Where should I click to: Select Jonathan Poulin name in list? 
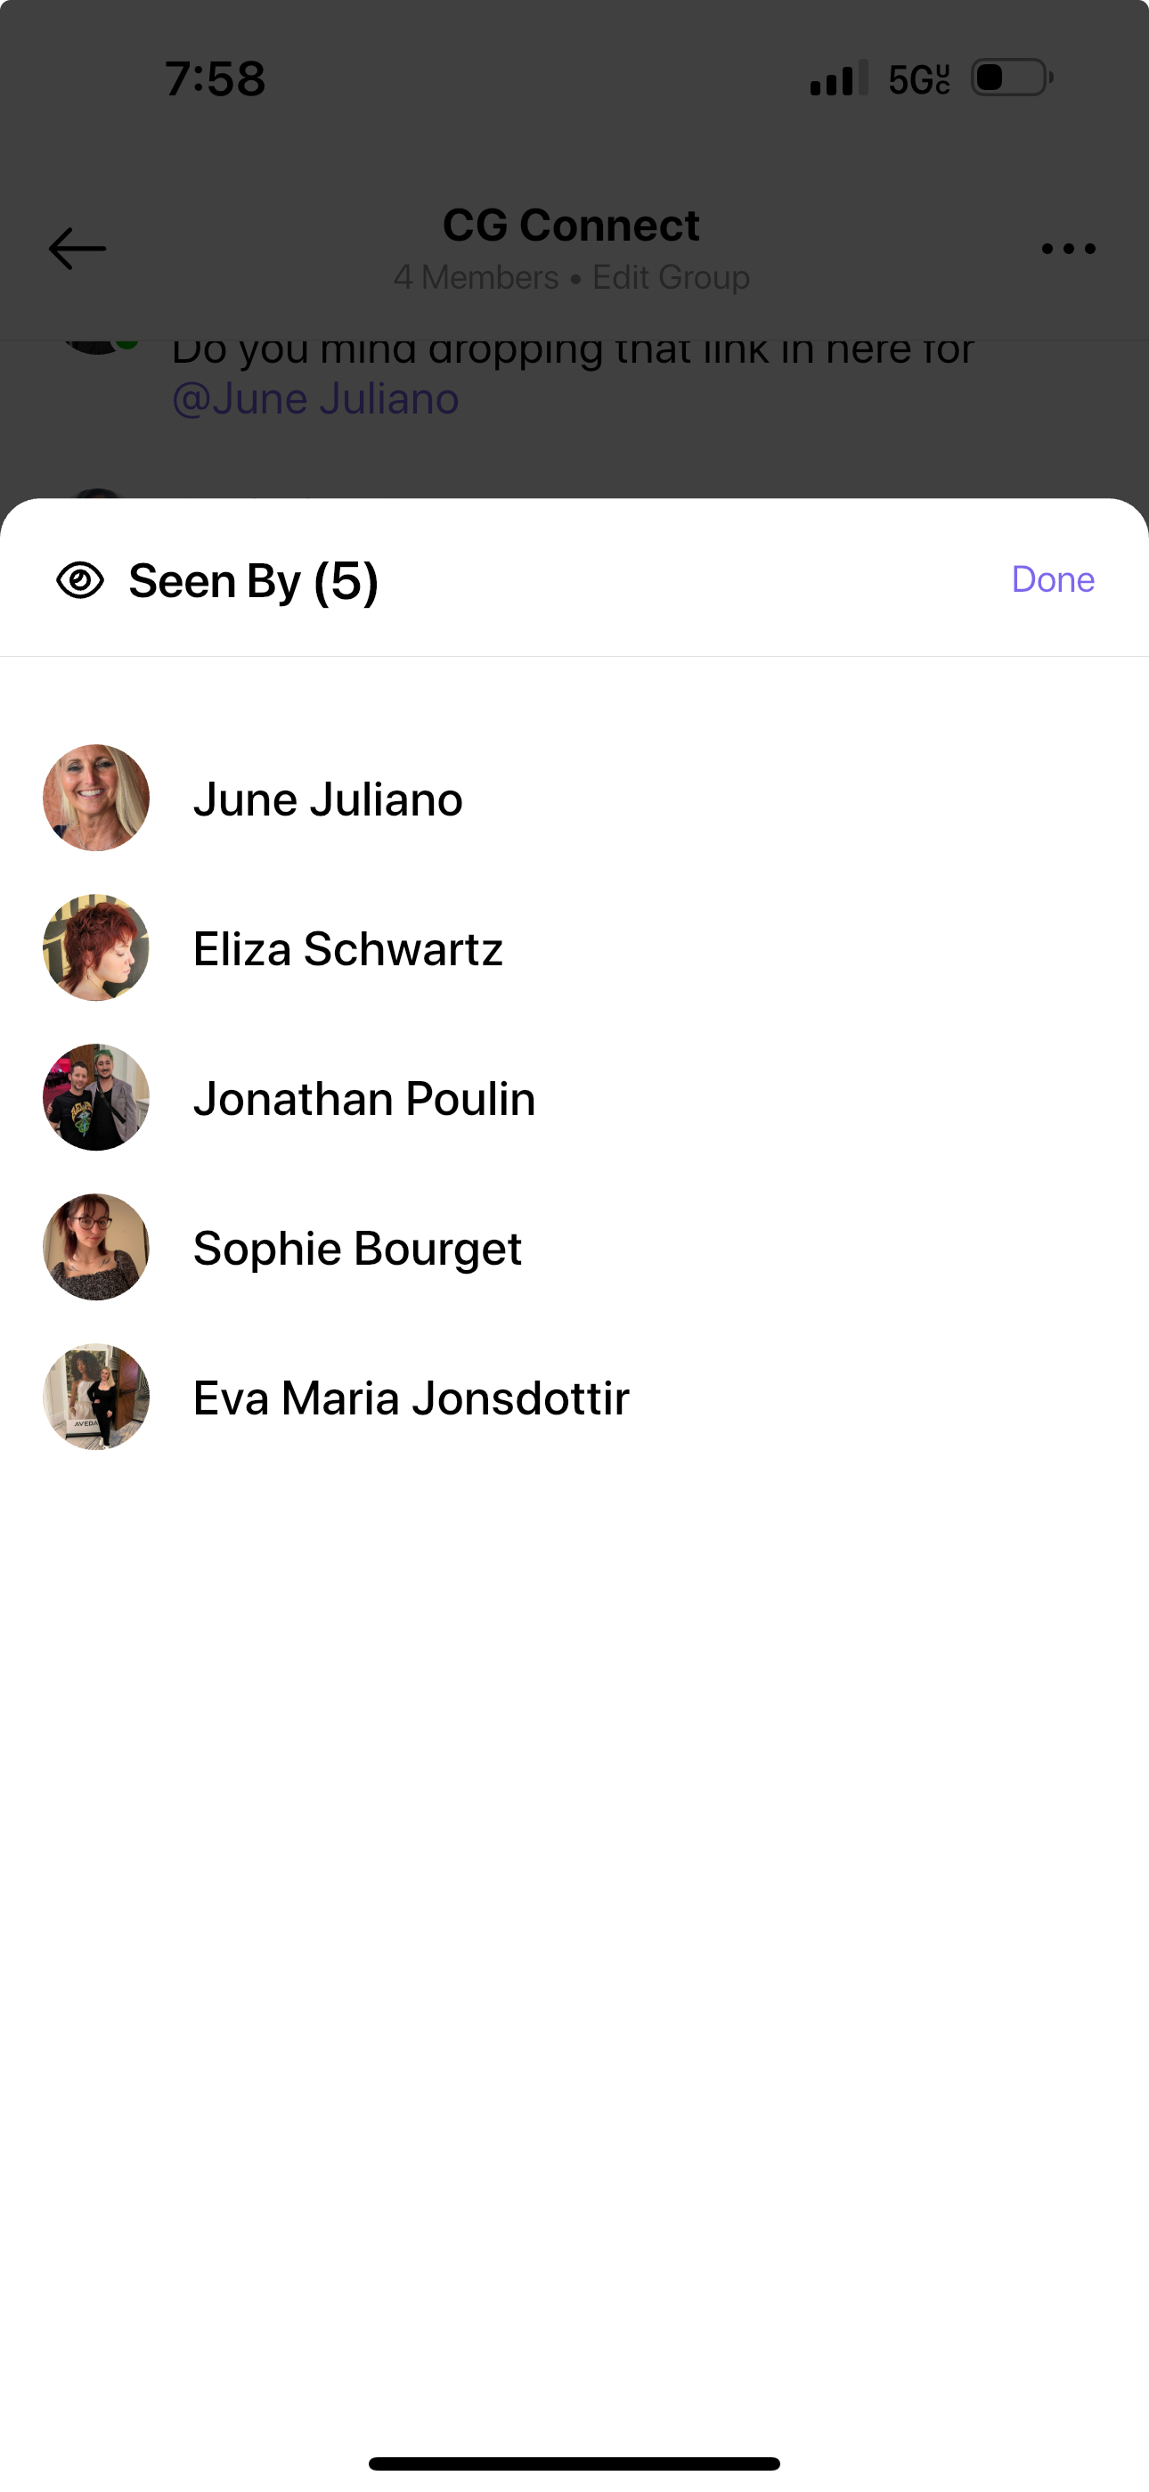coord(364,1099)
